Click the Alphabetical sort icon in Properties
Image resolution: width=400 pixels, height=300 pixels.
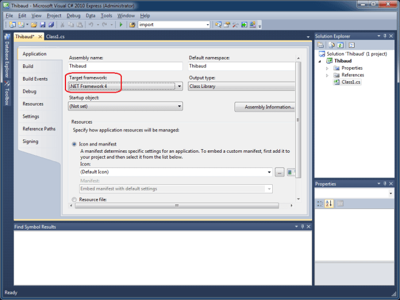point(329,204)
